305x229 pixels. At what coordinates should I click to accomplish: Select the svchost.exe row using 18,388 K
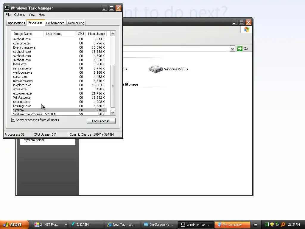coord(60,52)
